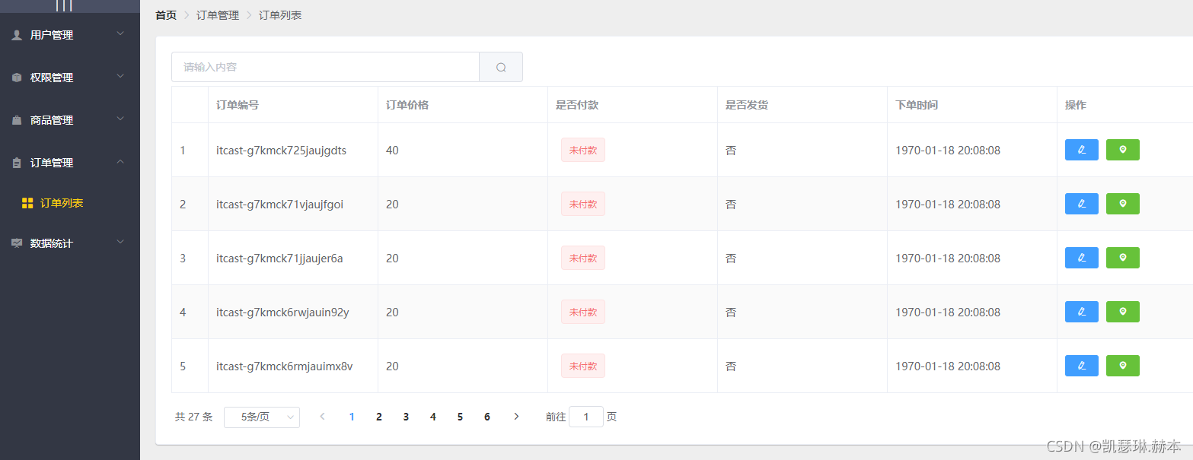Click order number itcast-g7kmck725jaujgdts
Viewport: 1193px width, 460px height.
281,151
